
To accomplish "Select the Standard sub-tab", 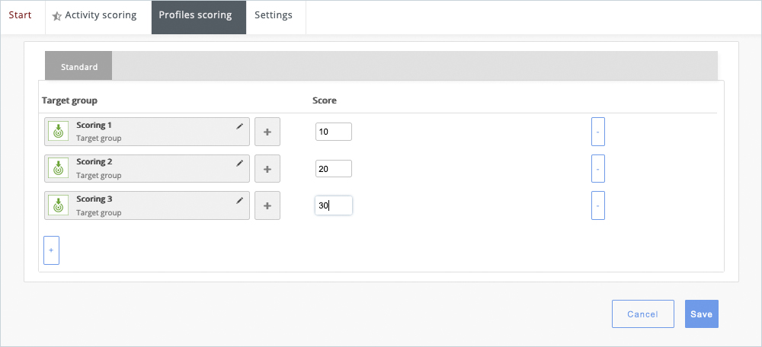I will coord(79,67).
